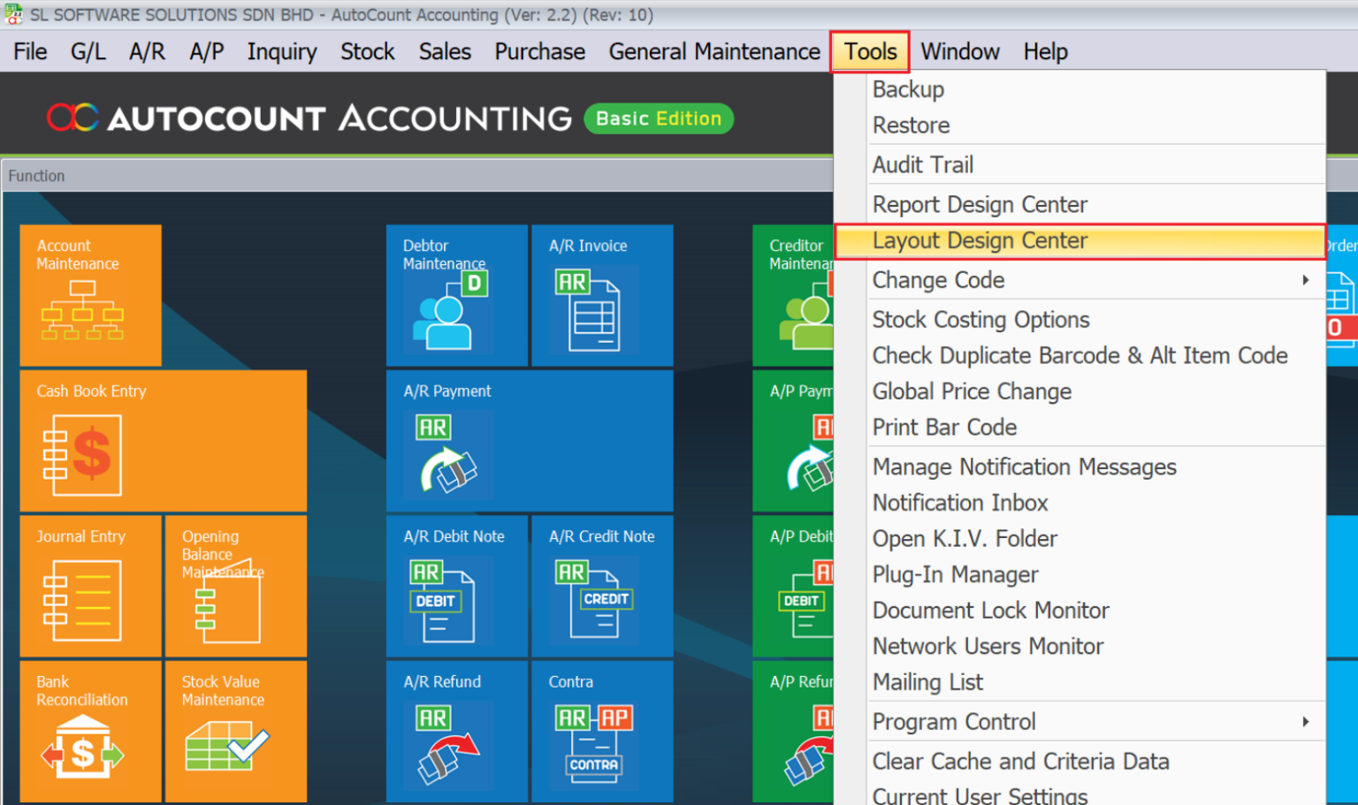Select Audit Trail menu entry
Viewport: 1358px width, 805px height.
click(1080, 164)
